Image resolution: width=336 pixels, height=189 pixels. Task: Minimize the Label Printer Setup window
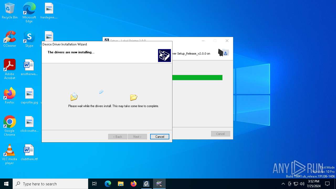(x=203, y=41)
